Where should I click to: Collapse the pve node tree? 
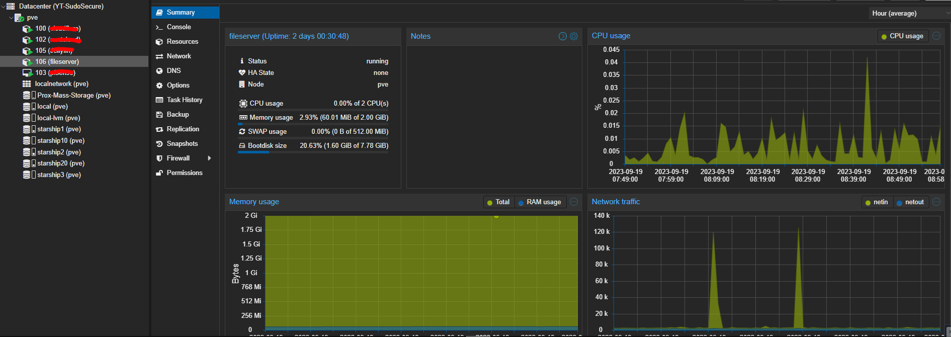tap(11, 18)
